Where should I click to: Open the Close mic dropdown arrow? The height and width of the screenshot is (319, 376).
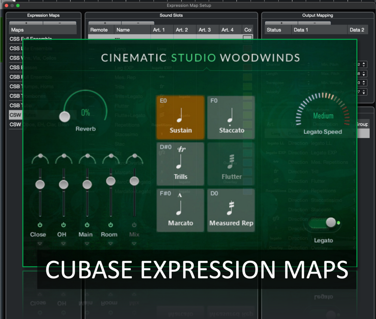pyautogui.click(x=40, y=244)
